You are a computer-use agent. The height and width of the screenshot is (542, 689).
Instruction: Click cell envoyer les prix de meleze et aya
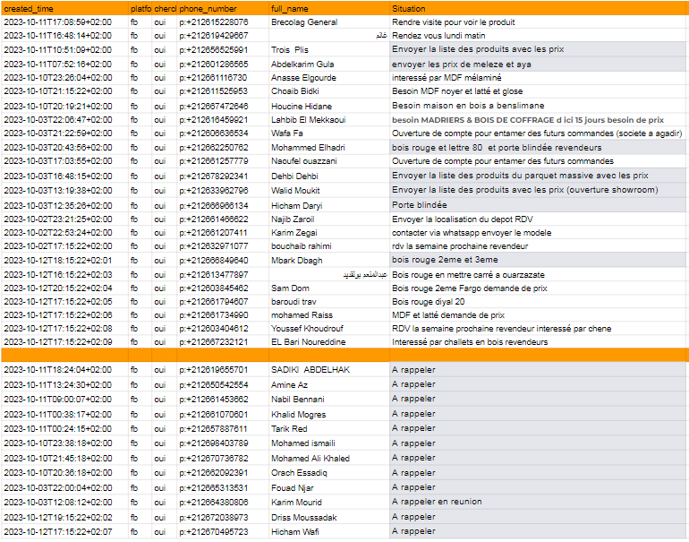539,65
